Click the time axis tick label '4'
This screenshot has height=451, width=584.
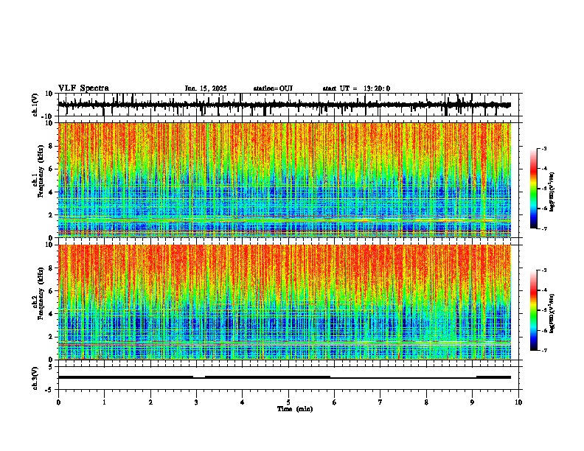click(243, 402)
